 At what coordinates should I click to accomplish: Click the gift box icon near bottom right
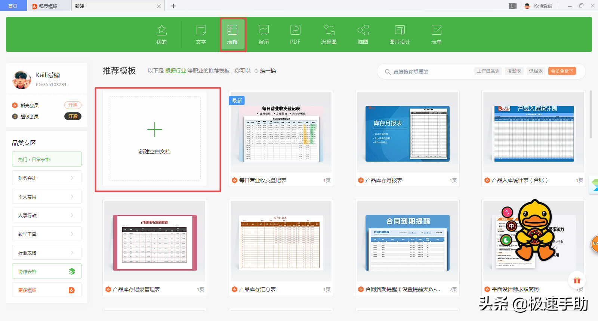(x=577, y=280)
